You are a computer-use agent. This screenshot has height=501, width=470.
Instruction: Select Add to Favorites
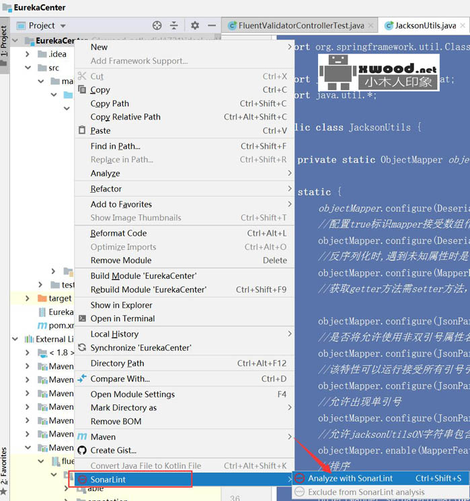(x=184, y=204)
